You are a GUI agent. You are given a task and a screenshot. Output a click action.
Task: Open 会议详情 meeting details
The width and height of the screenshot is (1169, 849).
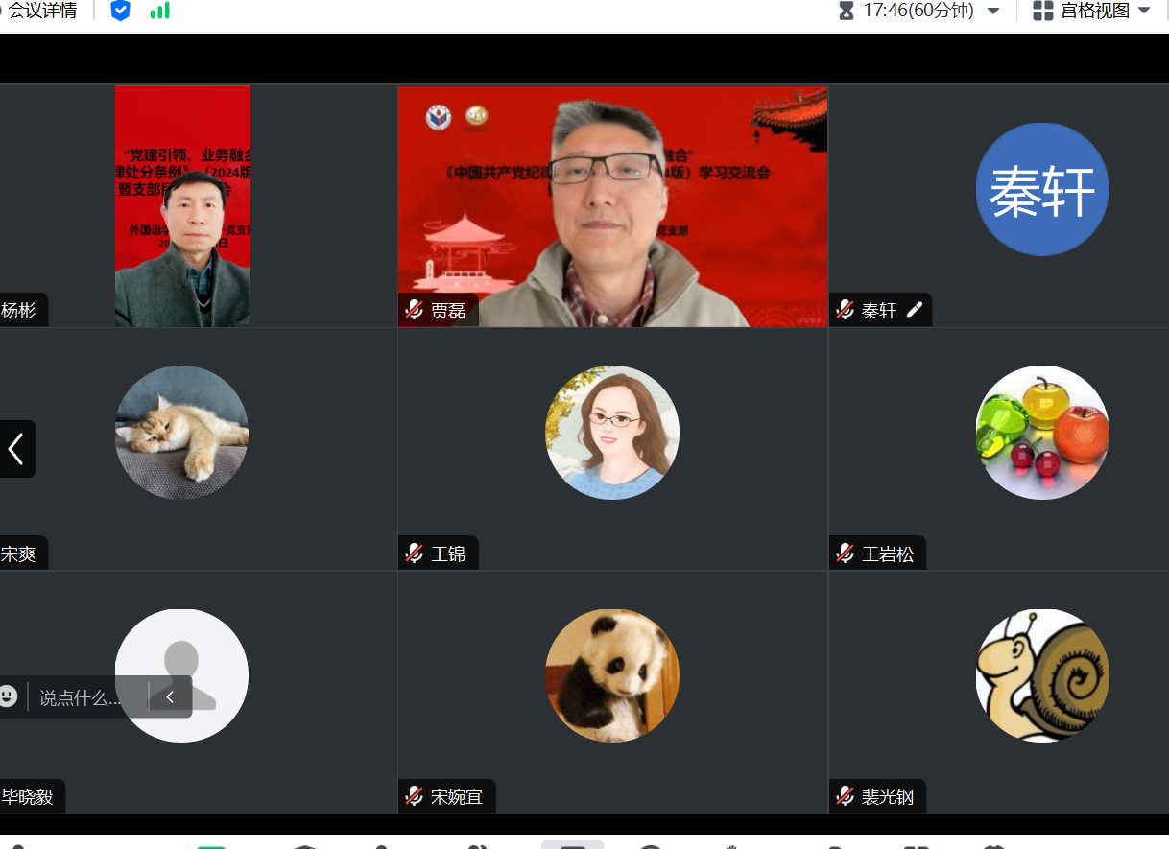(42, 12)
